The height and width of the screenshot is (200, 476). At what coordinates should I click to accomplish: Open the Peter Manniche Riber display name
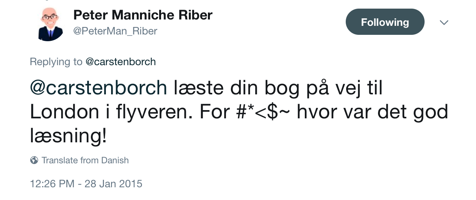pos(143,15)
